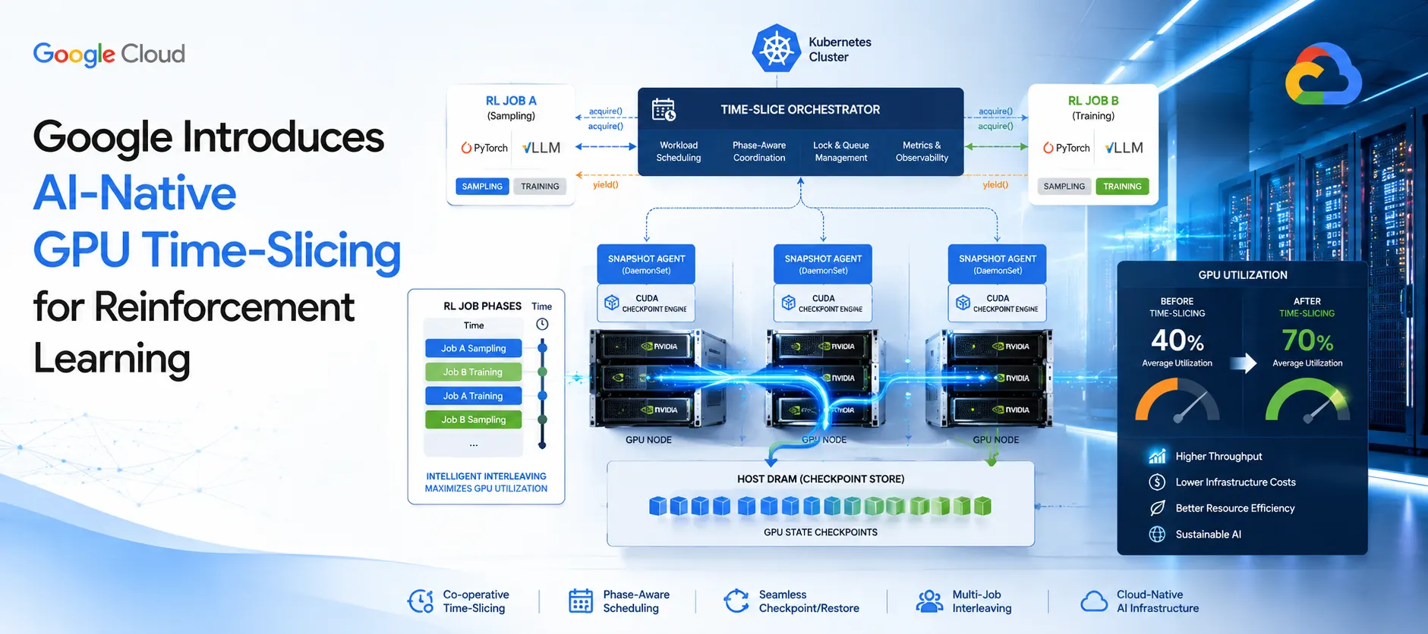Click the GPU UTILIZATION panel heading
1428x634 pixels.
[x=1243, y=275]
